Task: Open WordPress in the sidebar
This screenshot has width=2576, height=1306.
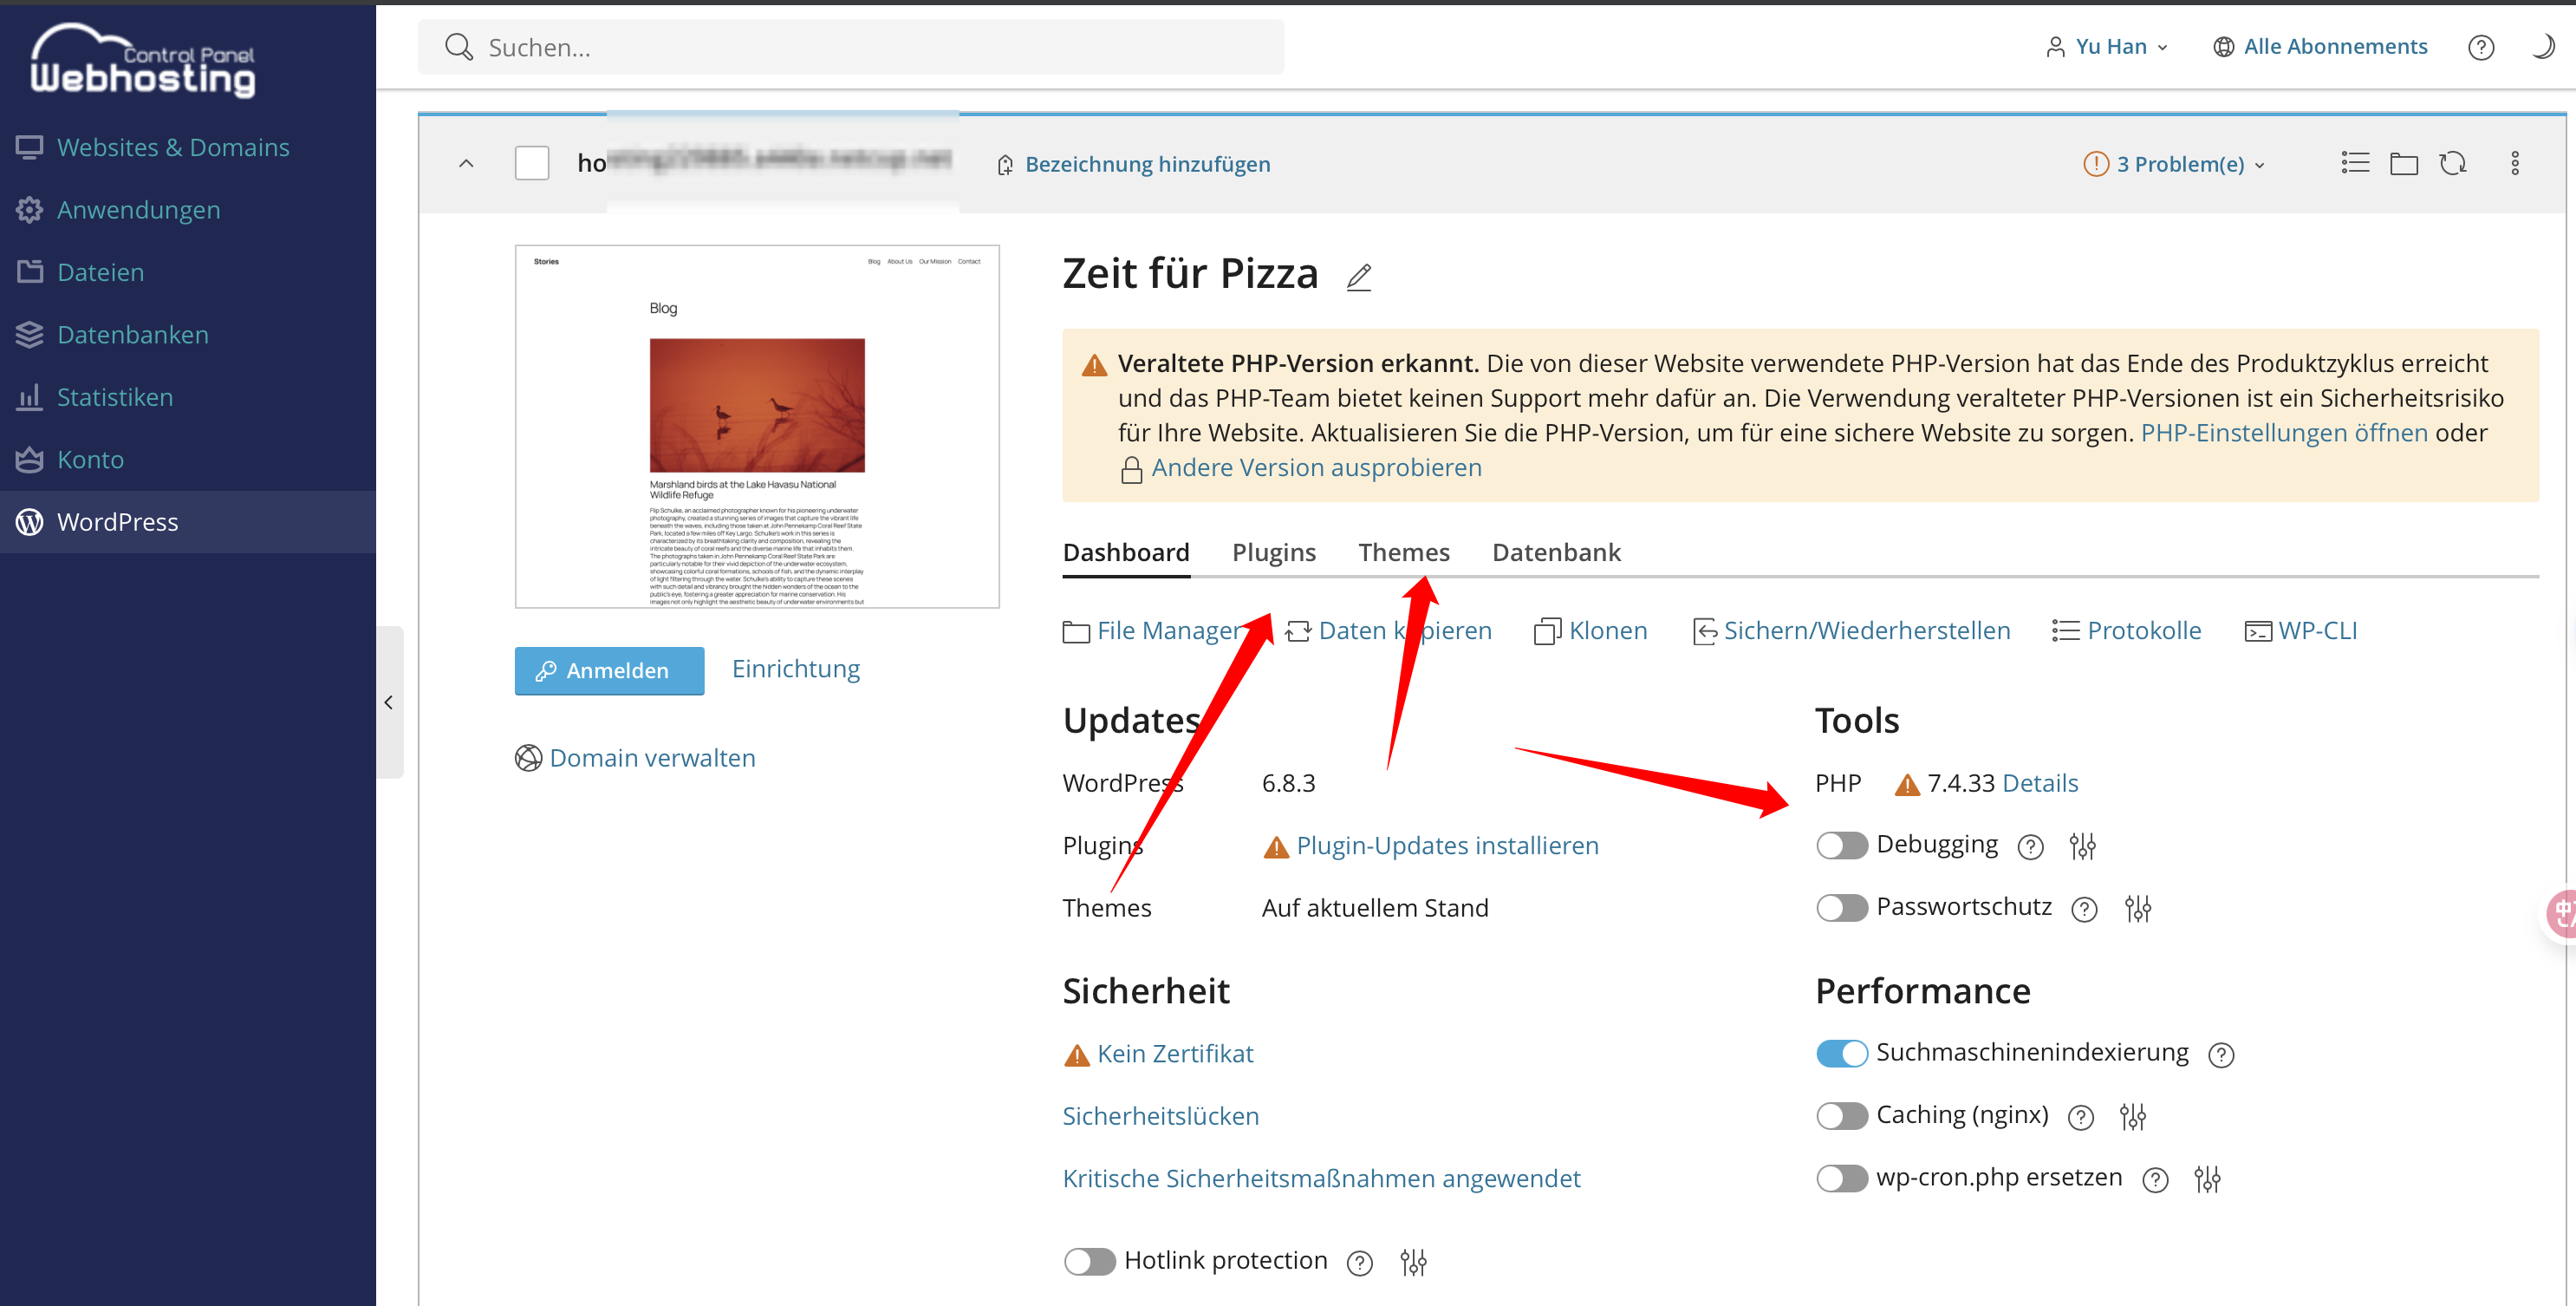Action: pos(118,521)
